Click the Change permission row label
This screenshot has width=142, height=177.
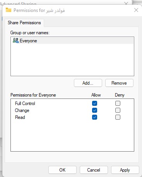(x=22, y=110)
